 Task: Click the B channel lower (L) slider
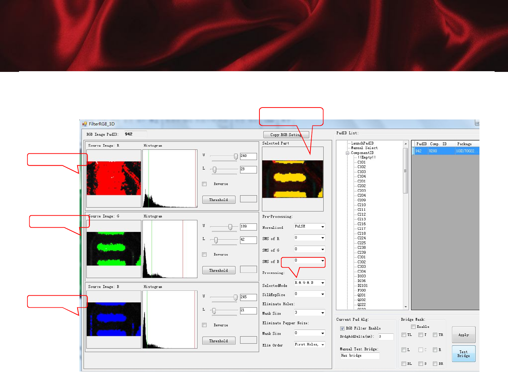pyautogui.click(x=214, y=311)
